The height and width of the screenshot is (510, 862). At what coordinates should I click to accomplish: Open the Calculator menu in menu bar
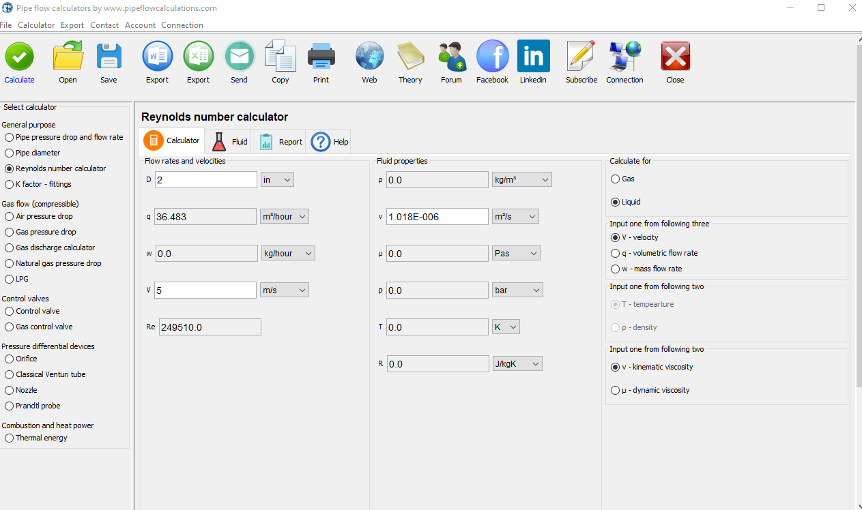tap(36, 25)
